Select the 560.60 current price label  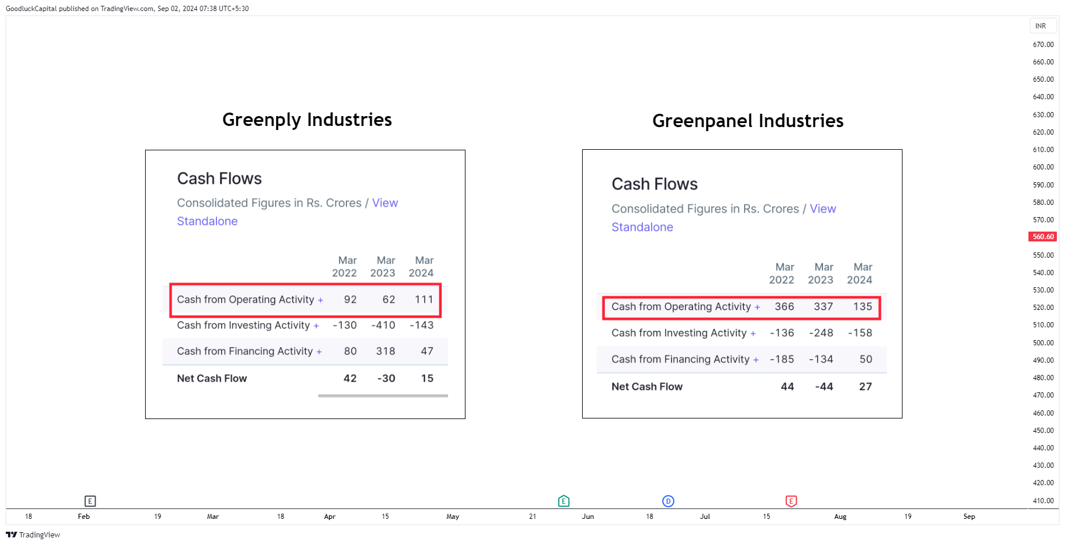point(1043,237)
